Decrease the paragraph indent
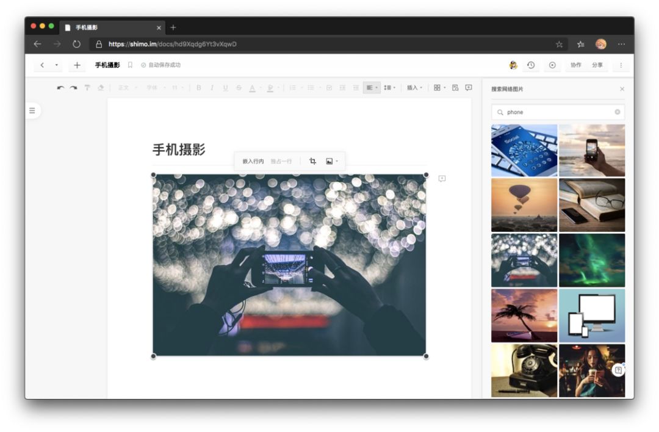The image size is (659, 432). pos(342,88)
